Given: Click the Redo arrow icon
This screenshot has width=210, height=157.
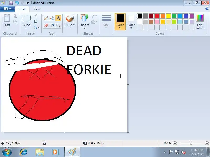Looking at the screenshot, I should tap(23, 3).
